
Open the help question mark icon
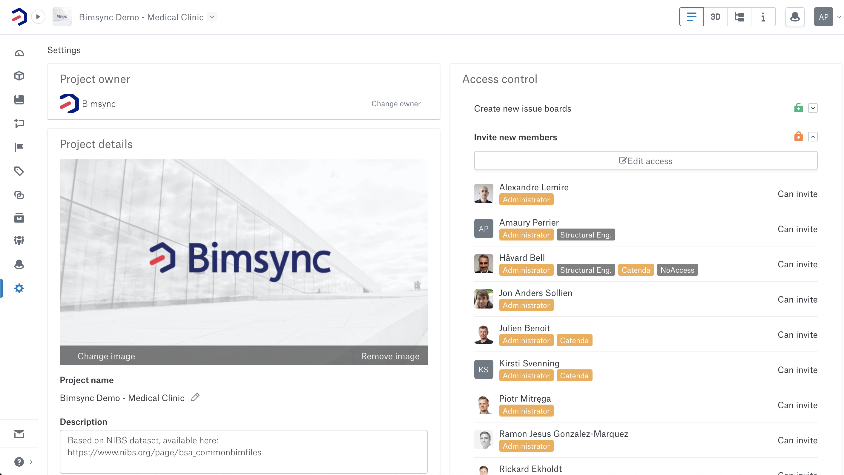tap(19, 462)
